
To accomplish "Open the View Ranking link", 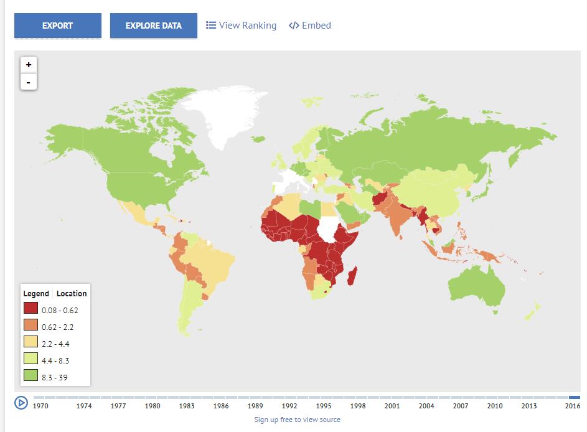I will 241,26.
